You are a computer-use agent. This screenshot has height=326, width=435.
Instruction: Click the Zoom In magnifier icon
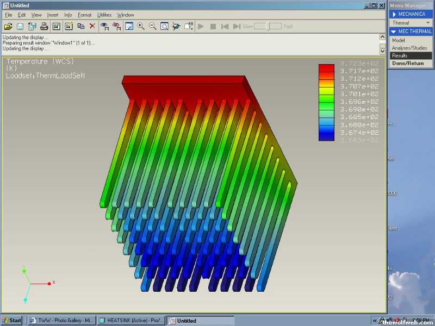coord(141,26)
